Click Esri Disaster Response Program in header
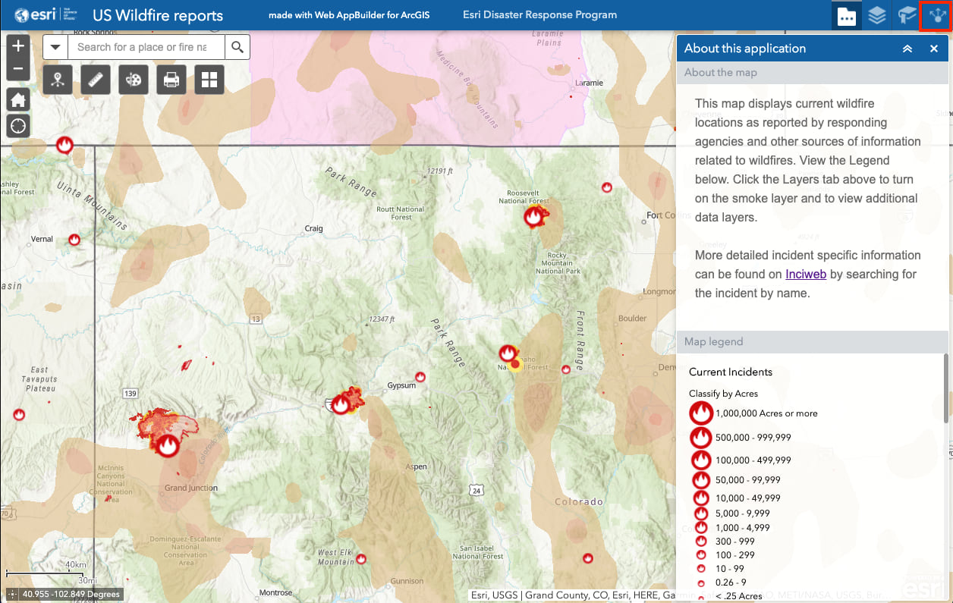The width and height of the screenshot is (953, 603). click(x=539, y=15)
